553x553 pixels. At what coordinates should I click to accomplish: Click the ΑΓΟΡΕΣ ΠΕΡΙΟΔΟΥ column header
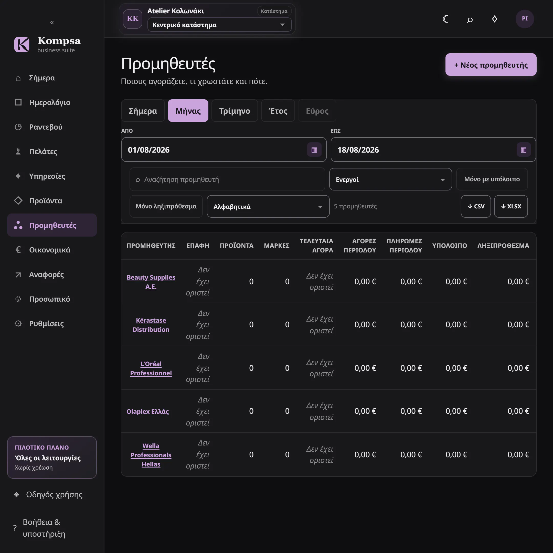(360, 246)
